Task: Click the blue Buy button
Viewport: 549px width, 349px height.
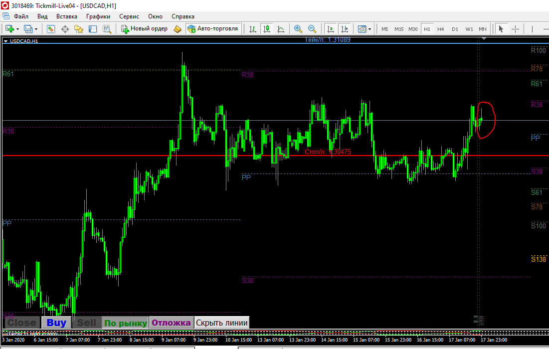Action: (x=56, y=323)
